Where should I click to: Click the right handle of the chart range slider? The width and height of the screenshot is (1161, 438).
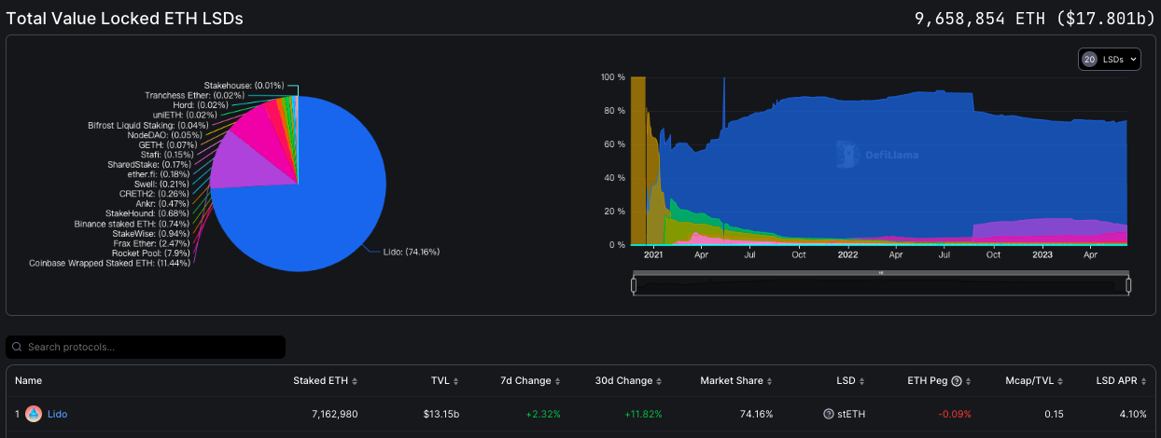coord(1127,284)
